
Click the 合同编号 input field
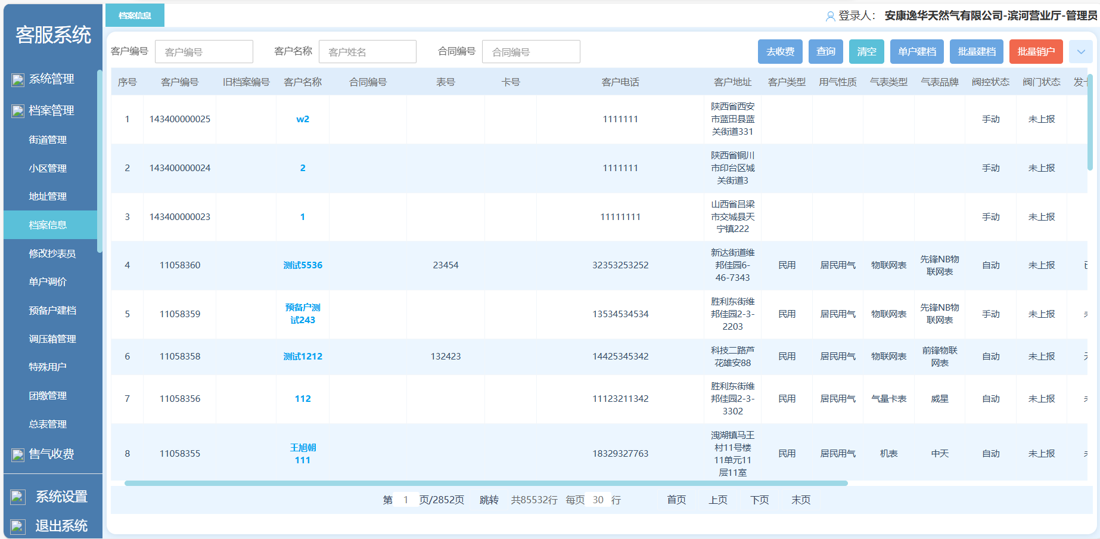[x=531, y=52]
